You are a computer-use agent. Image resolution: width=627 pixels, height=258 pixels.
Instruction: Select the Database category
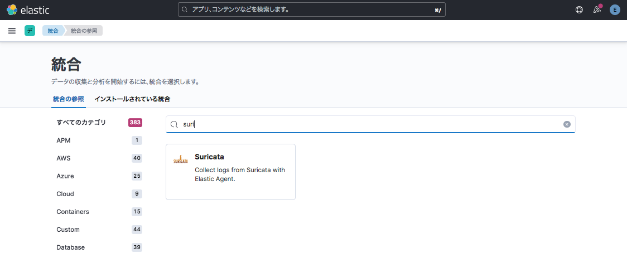click(70, 247)
